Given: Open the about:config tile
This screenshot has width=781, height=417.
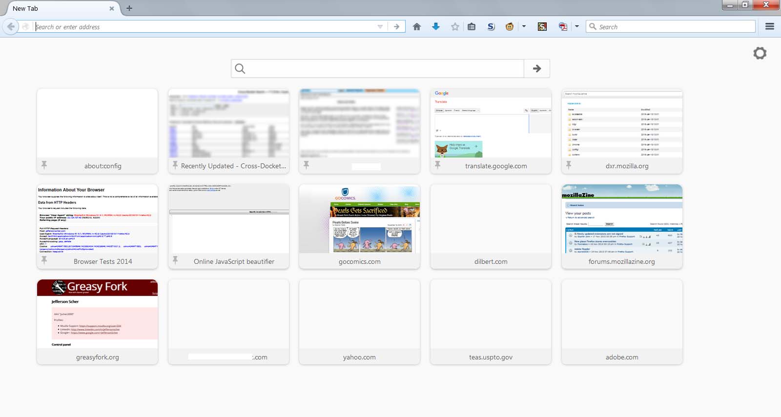Looking at the screenshot, I should click(x=97, y=131).
